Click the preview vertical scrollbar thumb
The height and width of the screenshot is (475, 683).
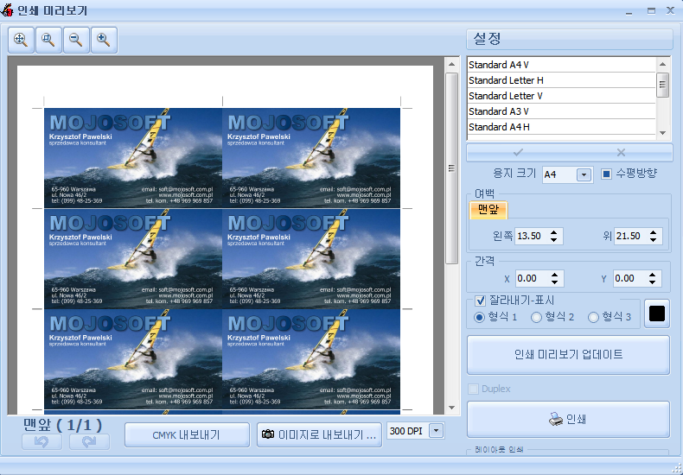(x=451, y=168)
